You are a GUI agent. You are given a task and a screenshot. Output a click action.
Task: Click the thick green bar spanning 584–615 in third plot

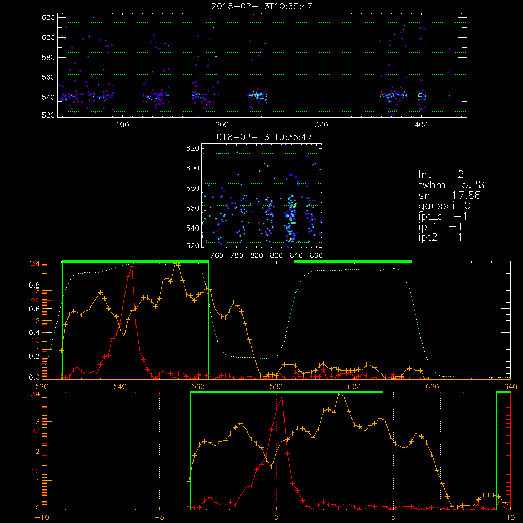pyautogui.click(x=353, y=262)
